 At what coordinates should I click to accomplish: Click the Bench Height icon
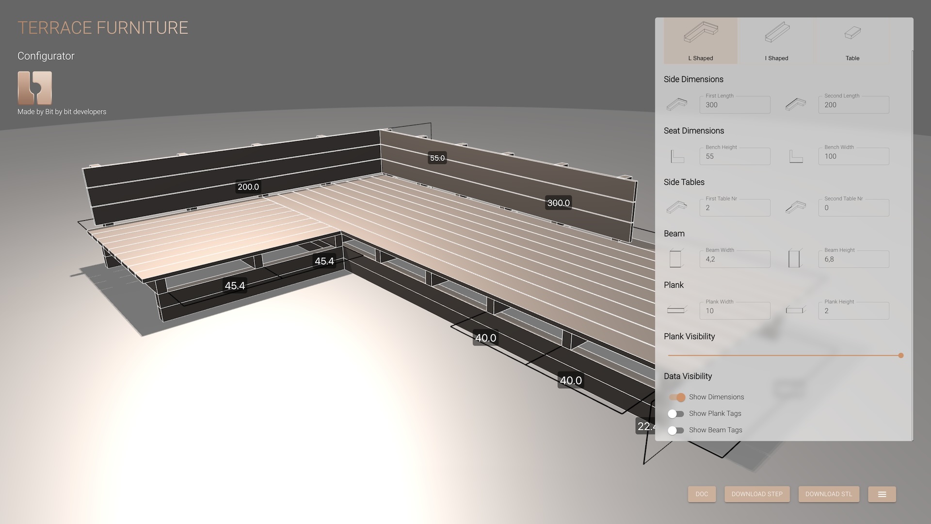point(677,156)
